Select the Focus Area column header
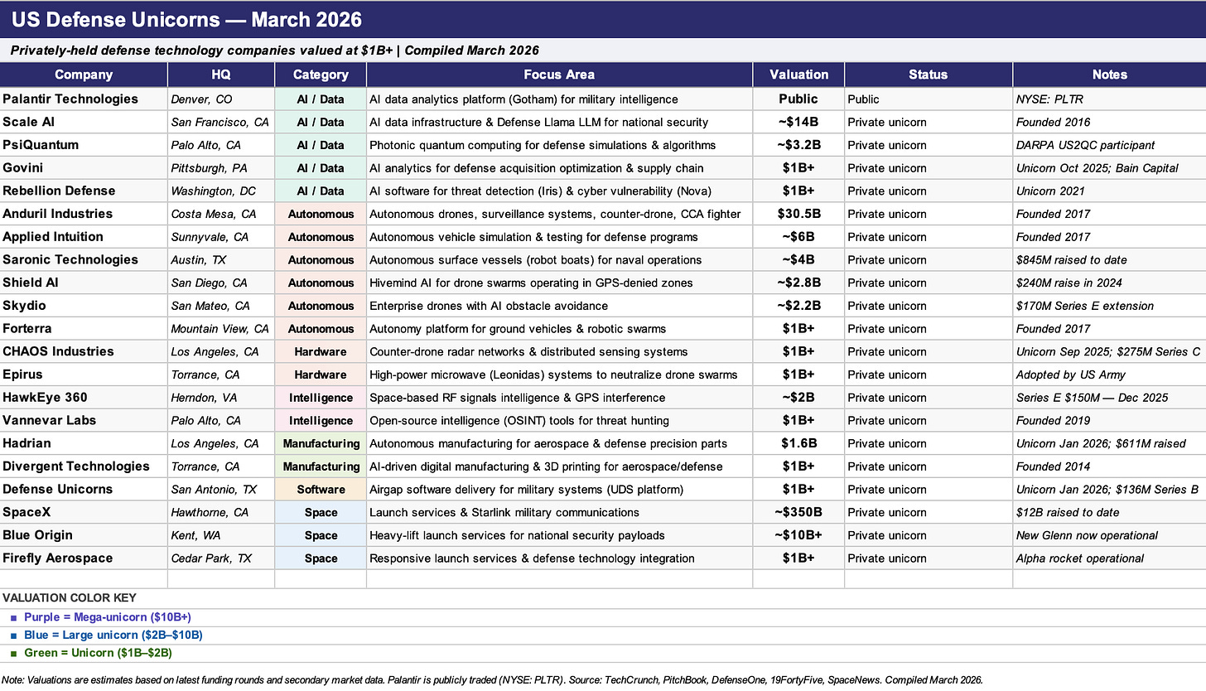Image resolution: width=1206 pixels, height=691 pixels. click(559, 75)
